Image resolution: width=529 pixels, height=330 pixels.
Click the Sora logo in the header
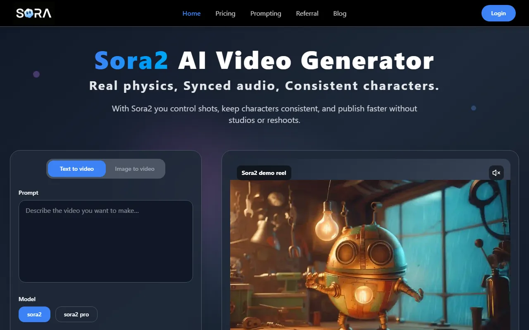click(34, 13)
